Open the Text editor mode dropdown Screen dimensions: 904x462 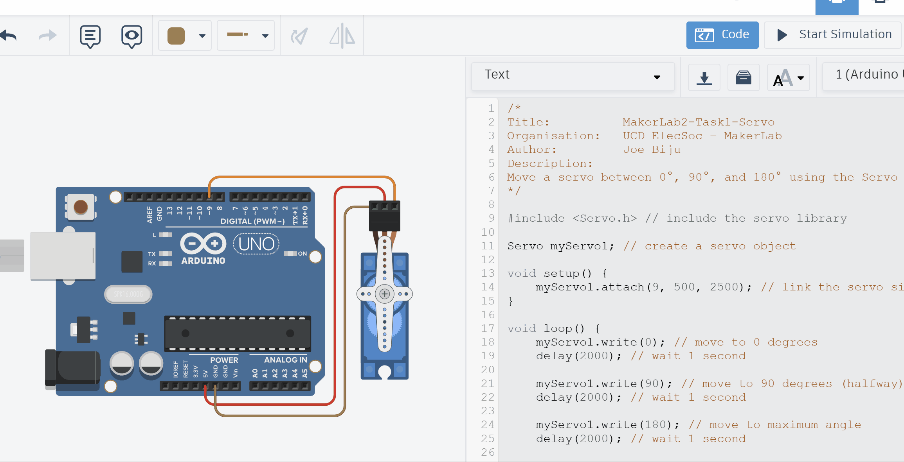pos(573,76)
